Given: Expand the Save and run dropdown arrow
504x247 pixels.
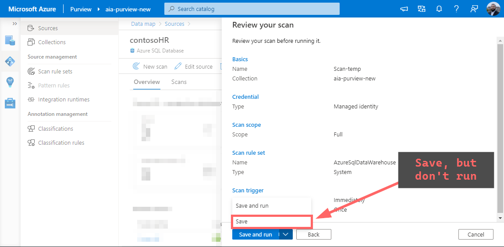Looking at the screenshot, I should pyautogui.click(x=285, y=234).
